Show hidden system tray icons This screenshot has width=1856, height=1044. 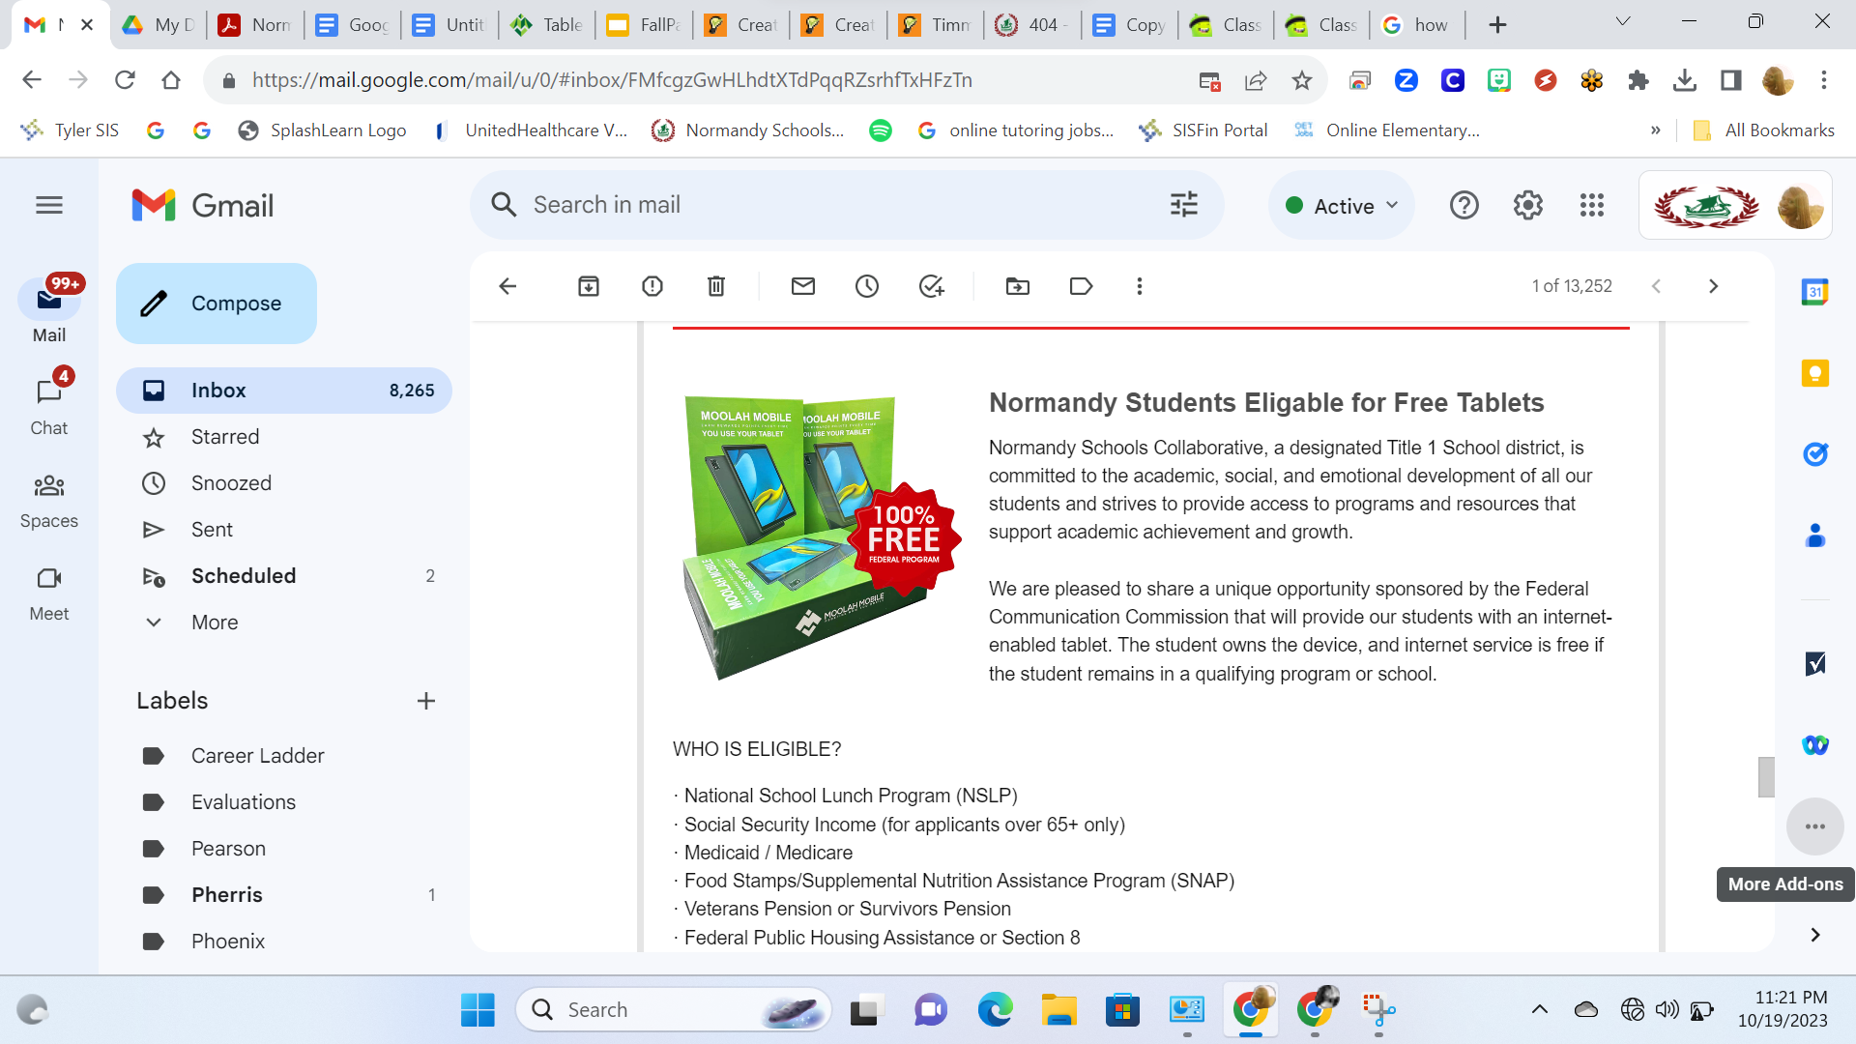click(1540, 1010)
